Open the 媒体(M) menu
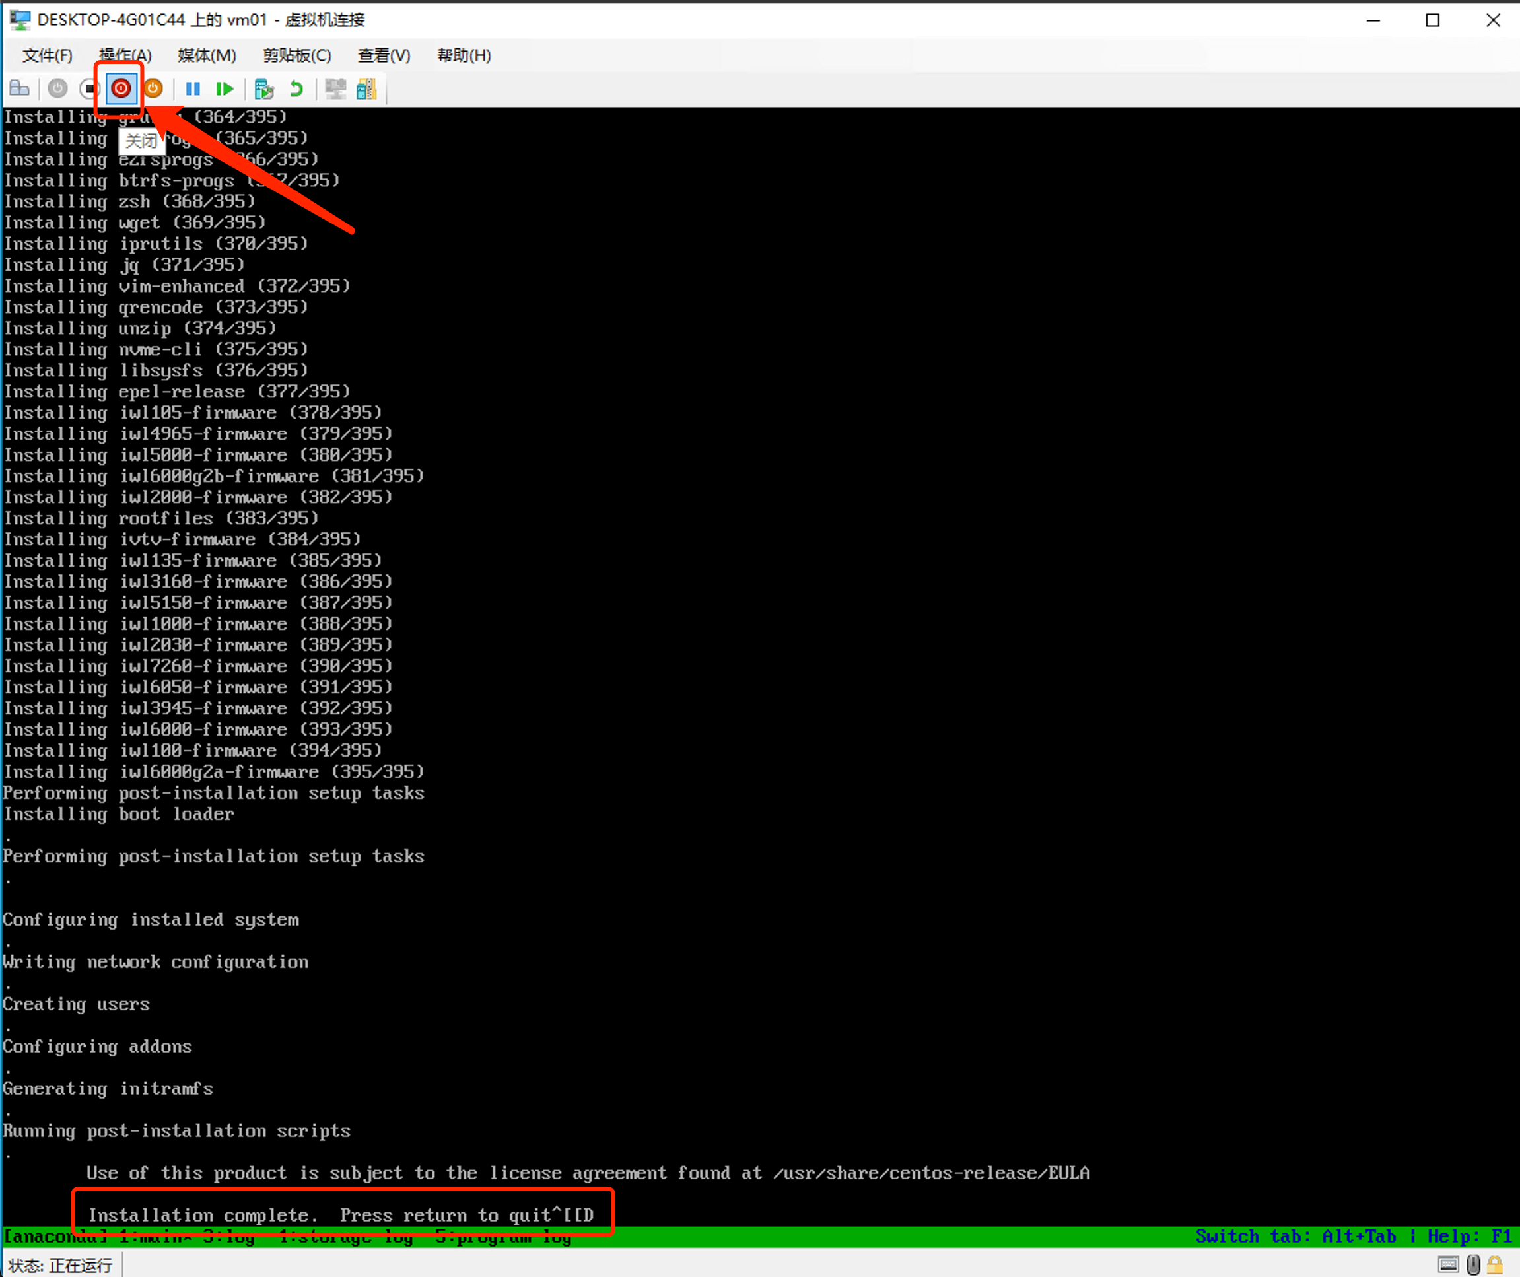The image size is (1520, 1277). (x=207, y=55)
